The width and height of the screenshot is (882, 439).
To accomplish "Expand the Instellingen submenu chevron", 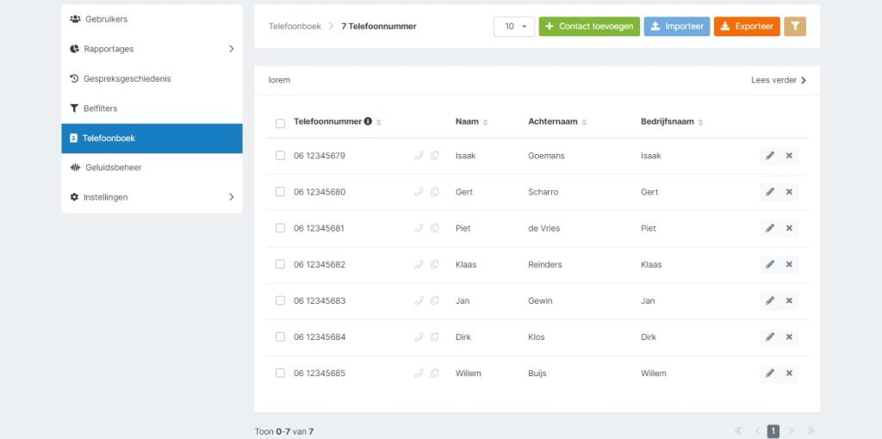I will [231, 197].
